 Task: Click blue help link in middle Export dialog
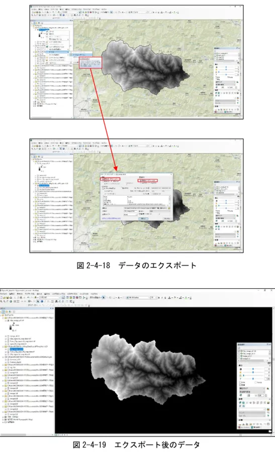pos(111,218)
